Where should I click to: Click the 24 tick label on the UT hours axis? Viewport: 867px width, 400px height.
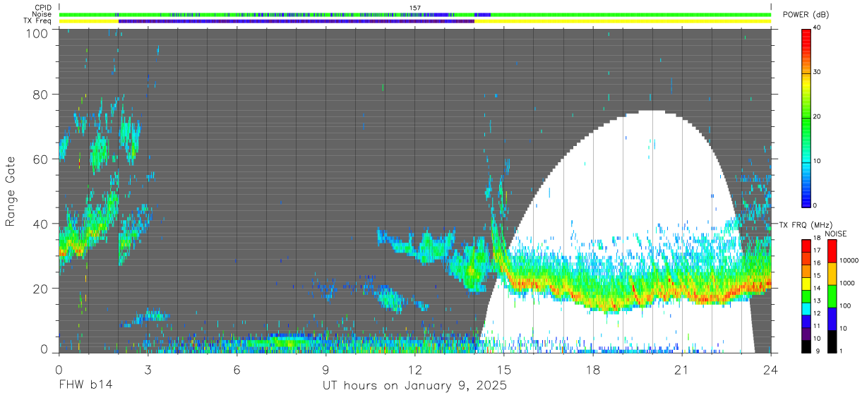[x=770, y=369]
